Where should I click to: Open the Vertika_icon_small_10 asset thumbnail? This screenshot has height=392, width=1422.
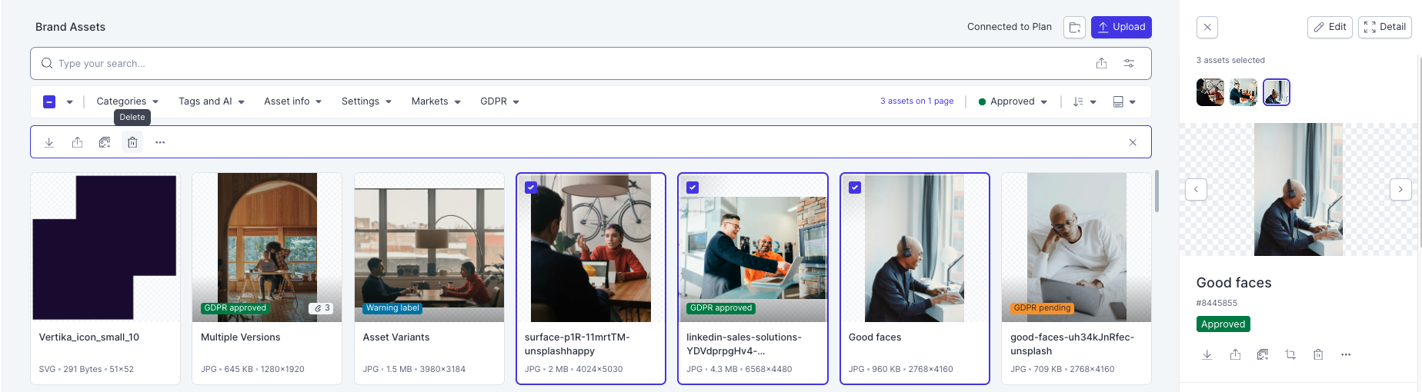tap(105, 247)
